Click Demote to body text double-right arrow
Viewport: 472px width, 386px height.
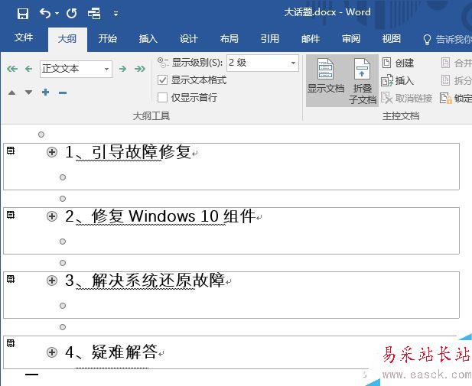point(140,69)
